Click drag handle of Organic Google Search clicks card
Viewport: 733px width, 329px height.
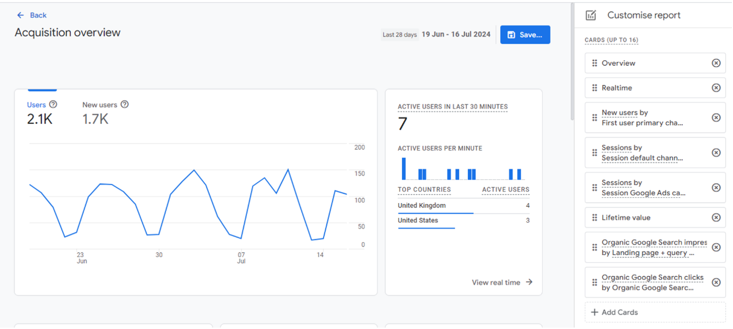[594, 282]
